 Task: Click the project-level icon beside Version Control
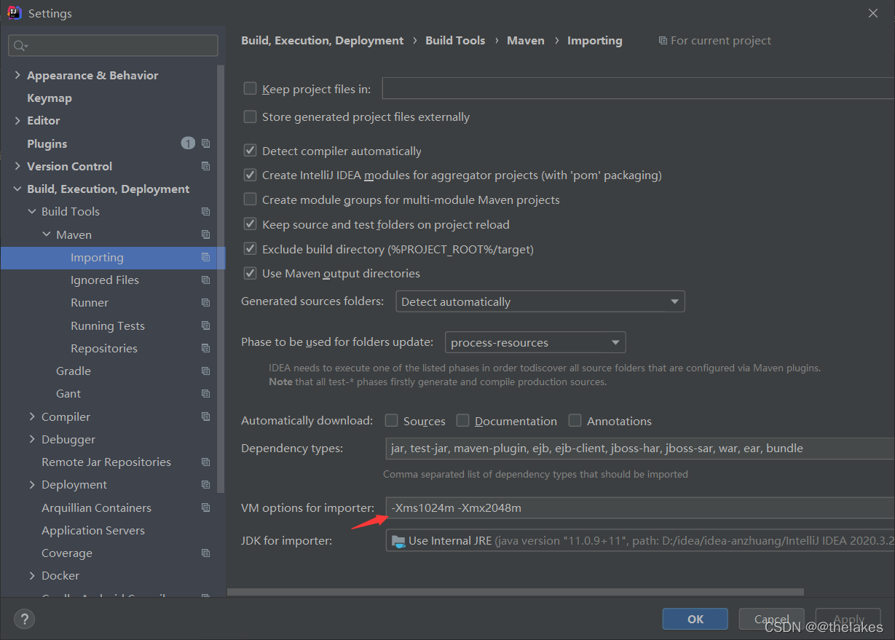[x=206, y=166]
